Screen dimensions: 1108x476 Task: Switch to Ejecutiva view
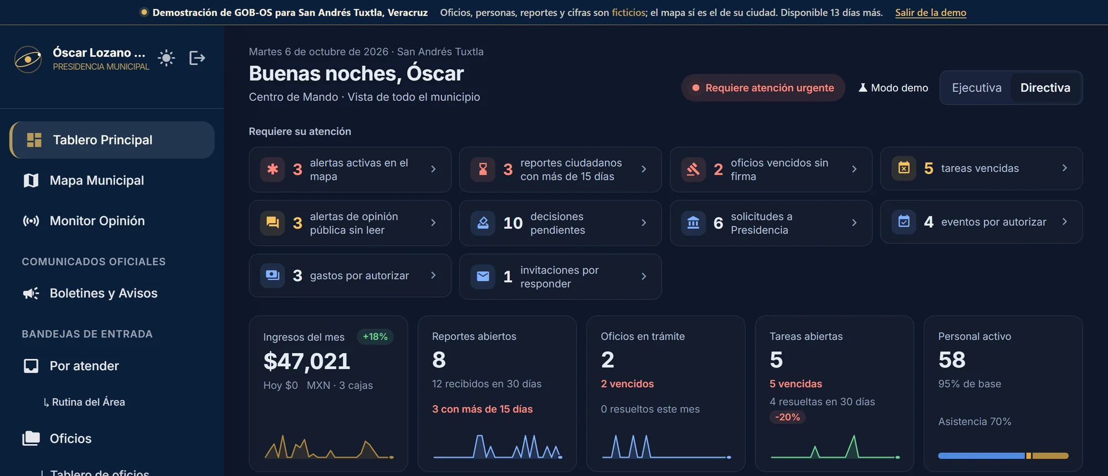coord(977,88)
